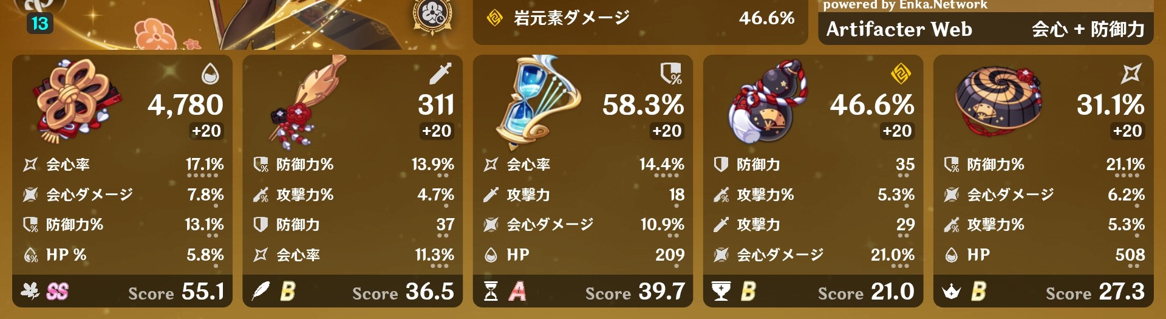Click the SS rank badge on flower

click(x=57, y=292)
